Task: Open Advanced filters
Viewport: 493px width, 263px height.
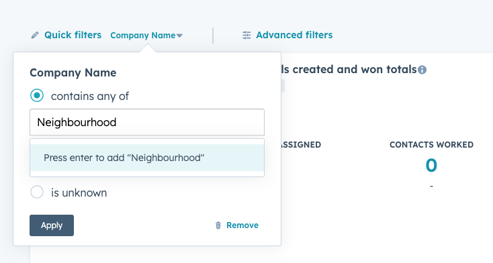Action: point(294,35)
